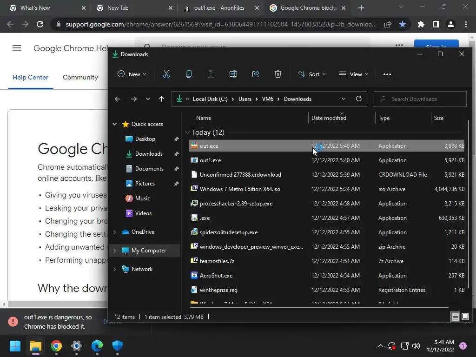The height and width of the screenshot is (357, 476).
Task: Go forward in File Explorer navigation
Action: pos(133,99)
